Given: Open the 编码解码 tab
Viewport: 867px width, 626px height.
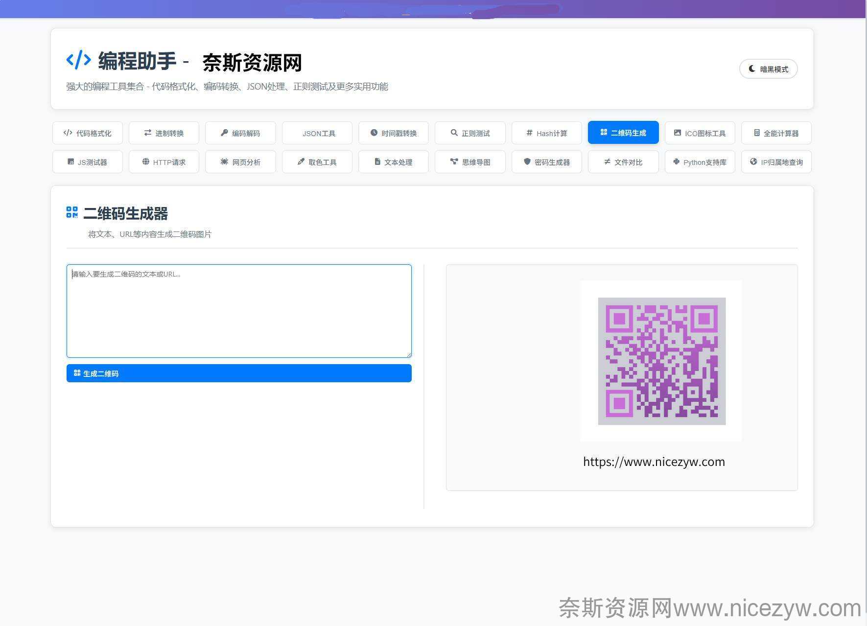Looking at the screenshot, I should pos(240,133).
